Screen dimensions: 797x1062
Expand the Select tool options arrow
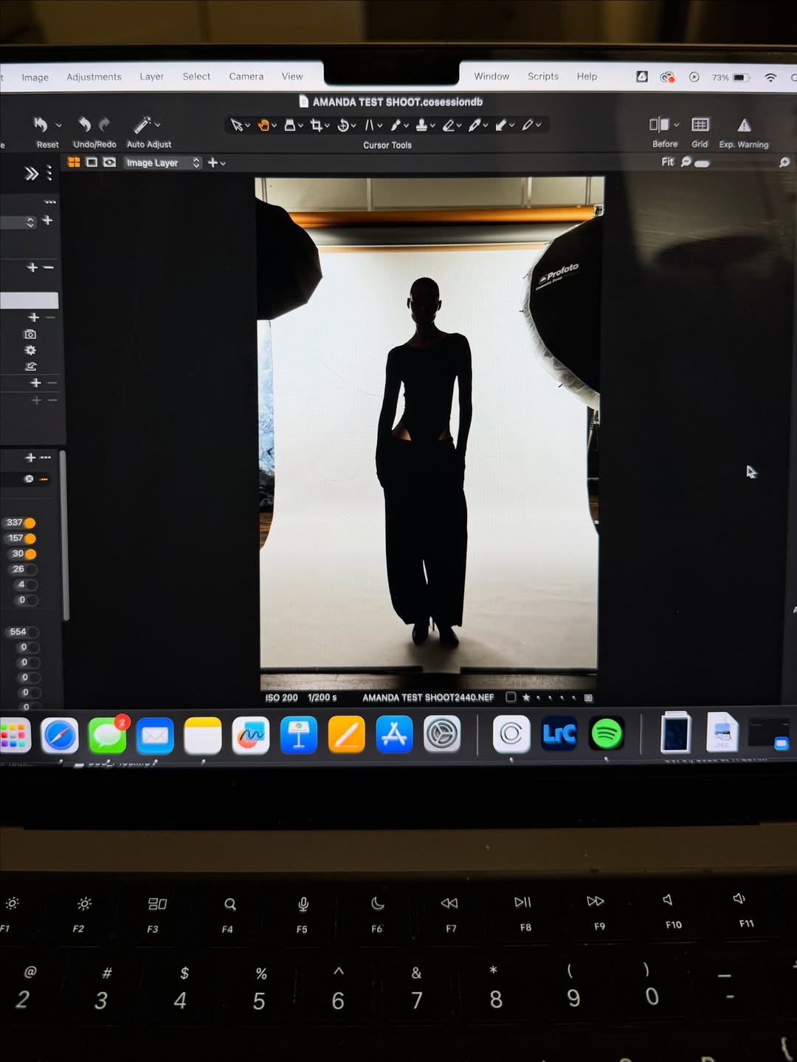247,126
